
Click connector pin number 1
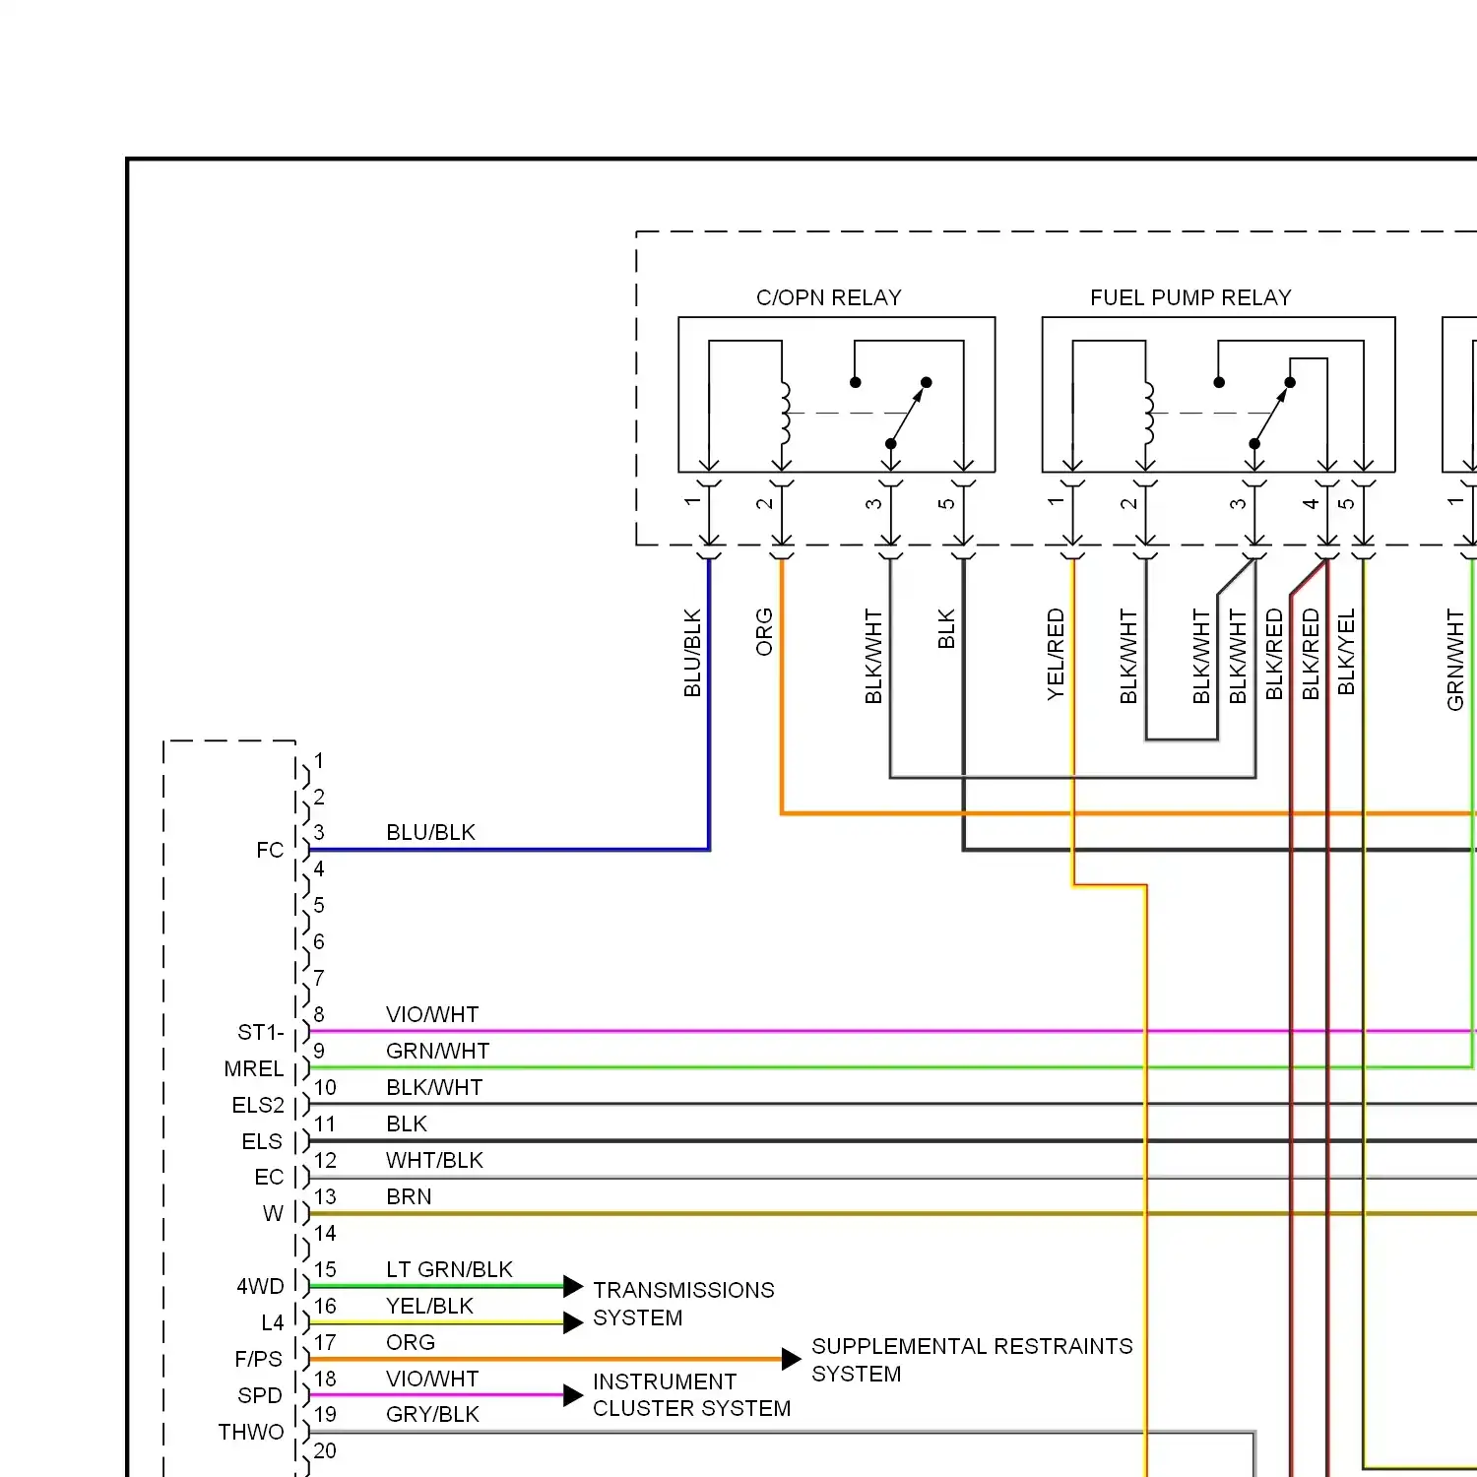(x=319, y=760)
